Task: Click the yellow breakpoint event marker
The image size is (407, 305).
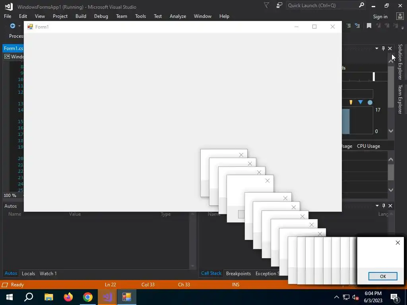Action: [x=351, y=102]
